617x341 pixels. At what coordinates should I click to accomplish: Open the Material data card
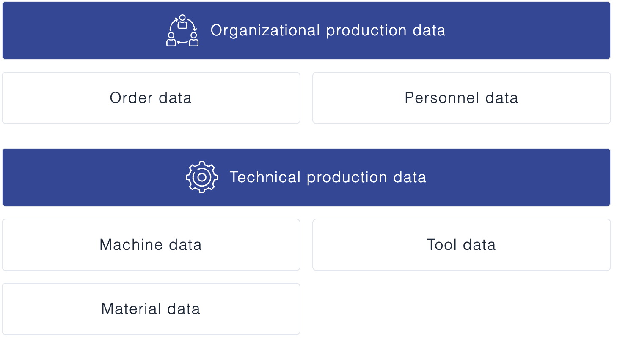tap(151, 309)
